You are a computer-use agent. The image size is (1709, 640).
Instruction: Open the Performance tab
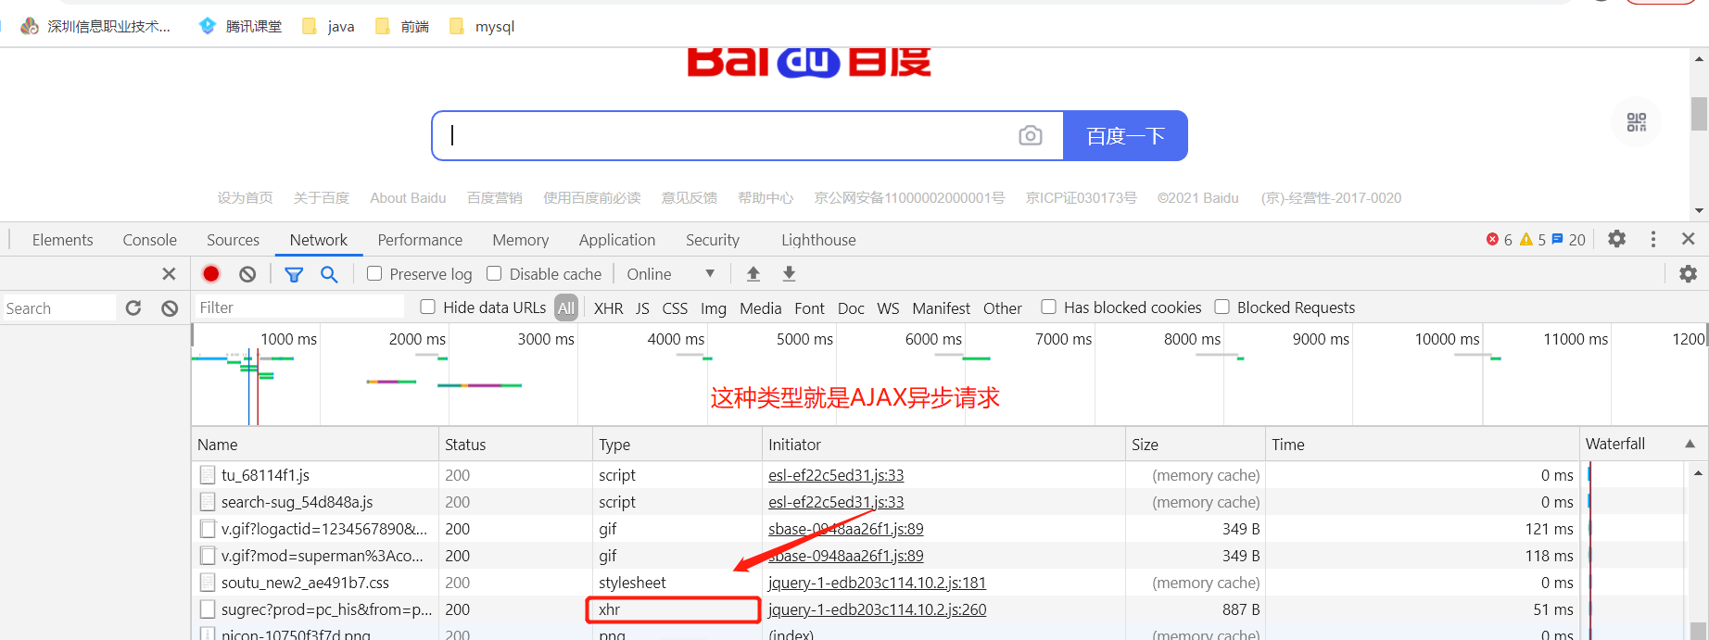420,240
